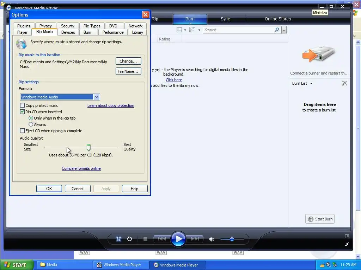The width and height of the screenshot is (361, 270).
Task: Click the Stop playback button
Action: 145,239
